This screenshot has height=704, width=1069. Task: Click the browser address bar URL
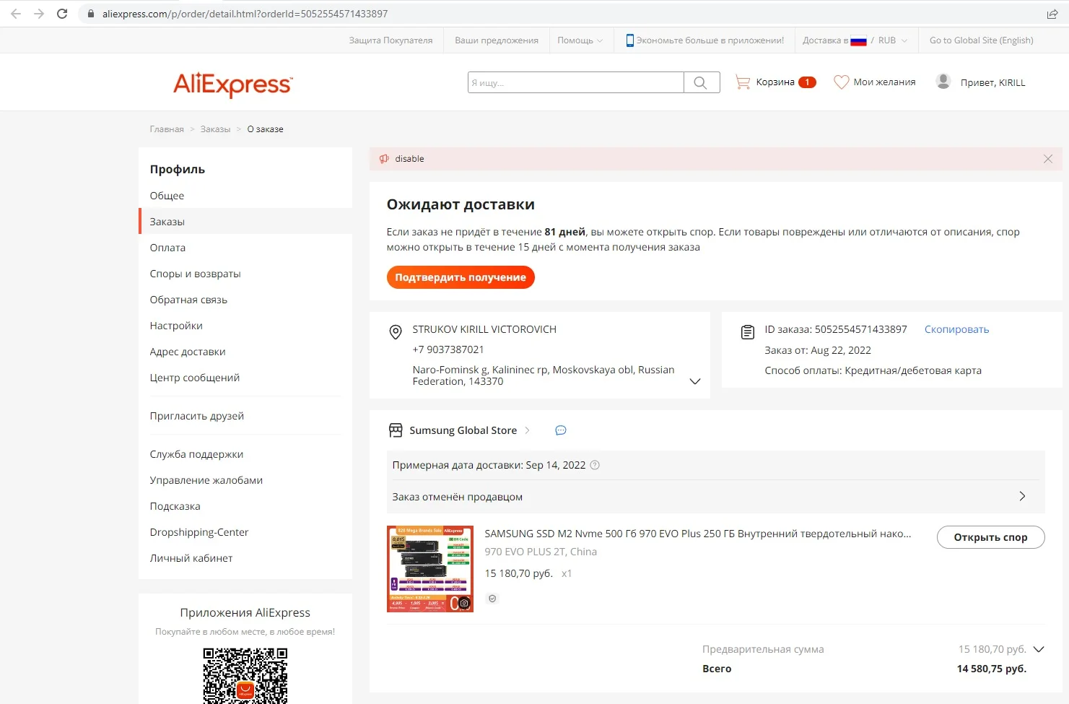click(245, 14)
